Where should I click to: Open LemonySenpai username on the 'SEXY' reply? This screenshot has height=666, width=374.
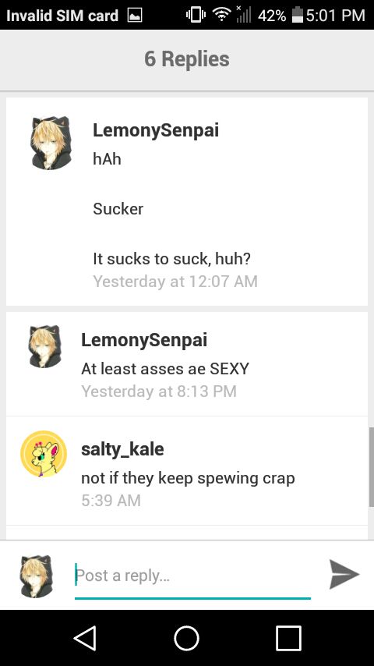coord(144,340)
